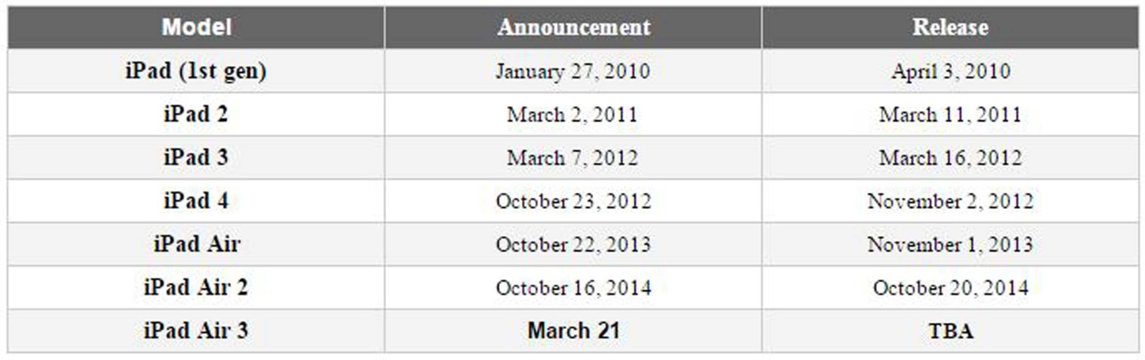Viewport: 1145px width, 360px height.
Task: Select the TBA release cell
Action: click(x=950, y=331)
